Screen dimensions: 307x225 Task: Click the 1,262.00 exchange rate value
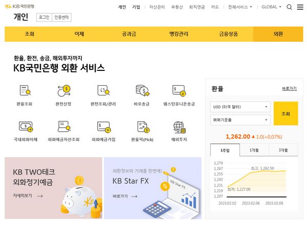238,137
